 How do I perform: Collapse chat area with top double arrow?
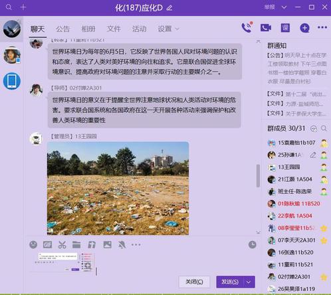(258, 41)
